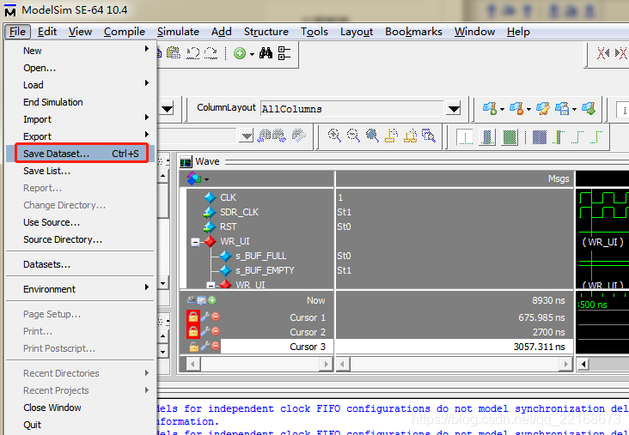Click the Zoom Out magnifier icon
Screen dimensions: 629x435
pyautogui.click(x=353, y=136)
